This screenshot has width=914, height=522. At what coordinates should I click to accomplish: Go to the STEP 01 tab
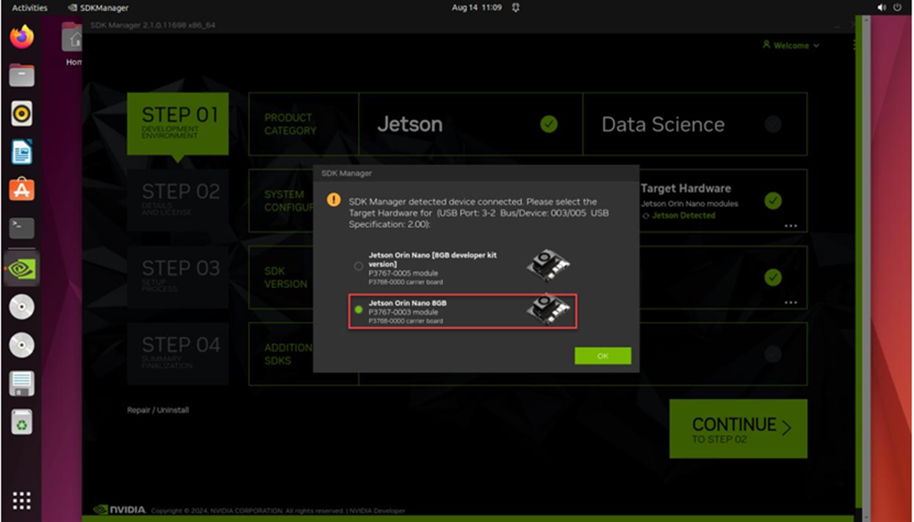click(x=178, y=123)
